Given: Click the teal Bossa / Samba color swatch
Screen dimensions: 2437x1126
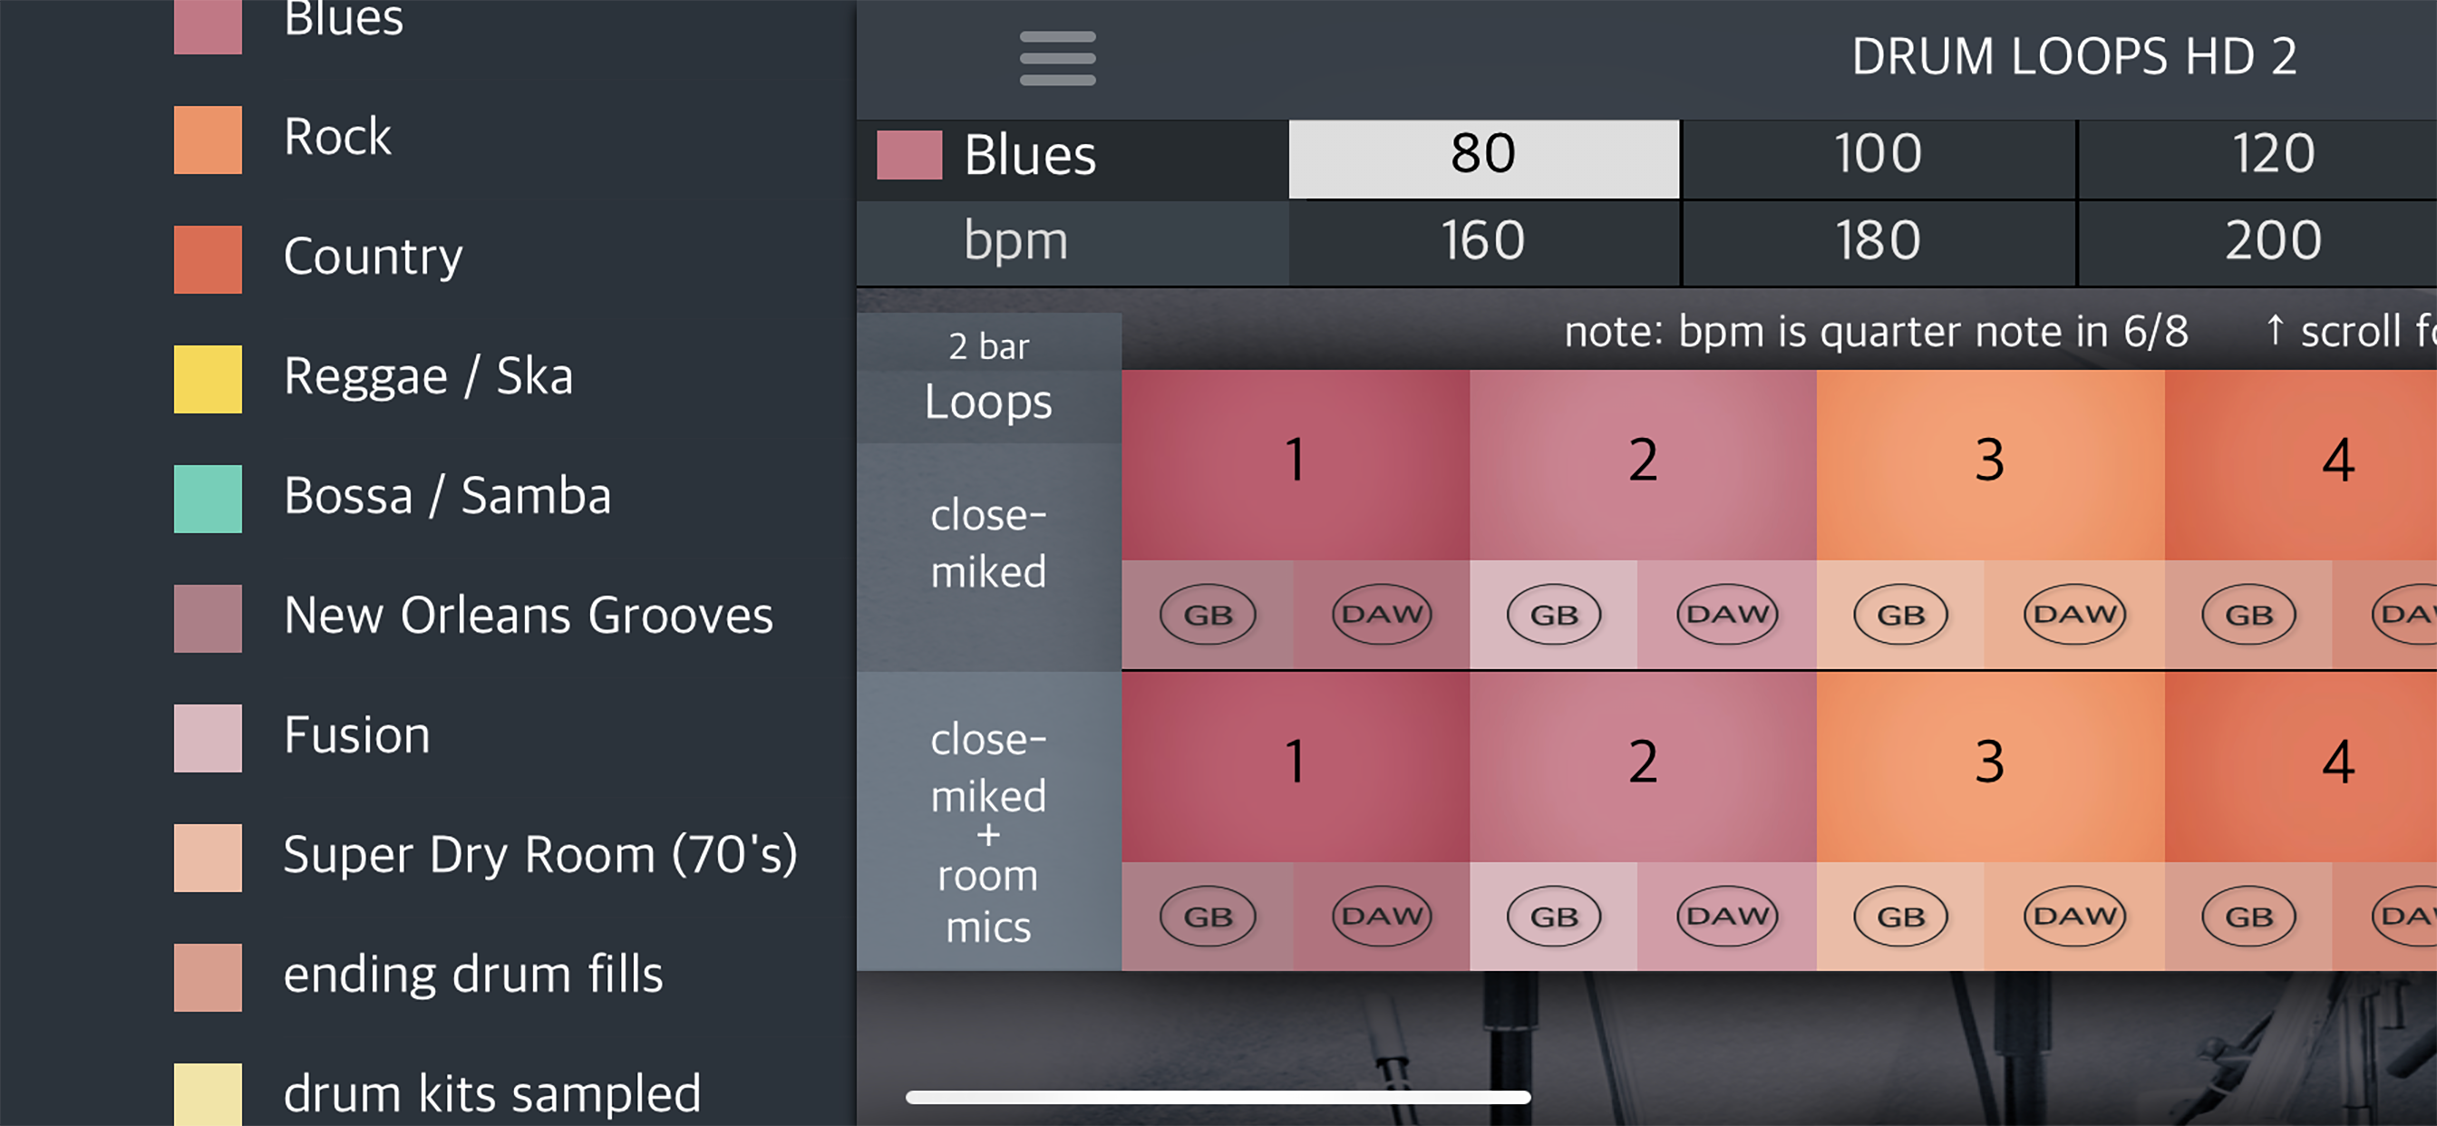Looking at the screenshot, I should [208, 498].
